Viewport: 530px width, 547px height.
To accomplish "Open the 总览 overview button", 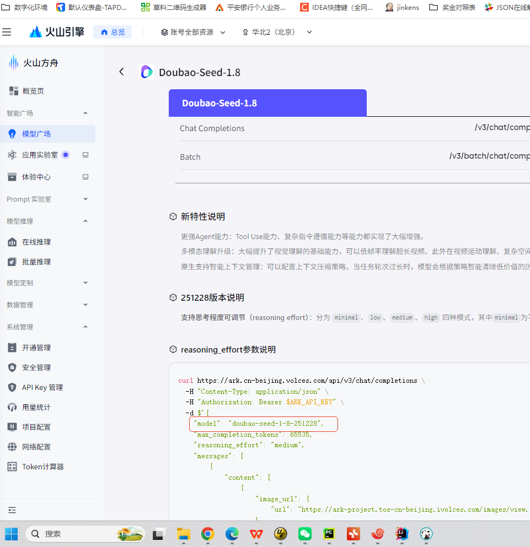I will tap(113, 32).
